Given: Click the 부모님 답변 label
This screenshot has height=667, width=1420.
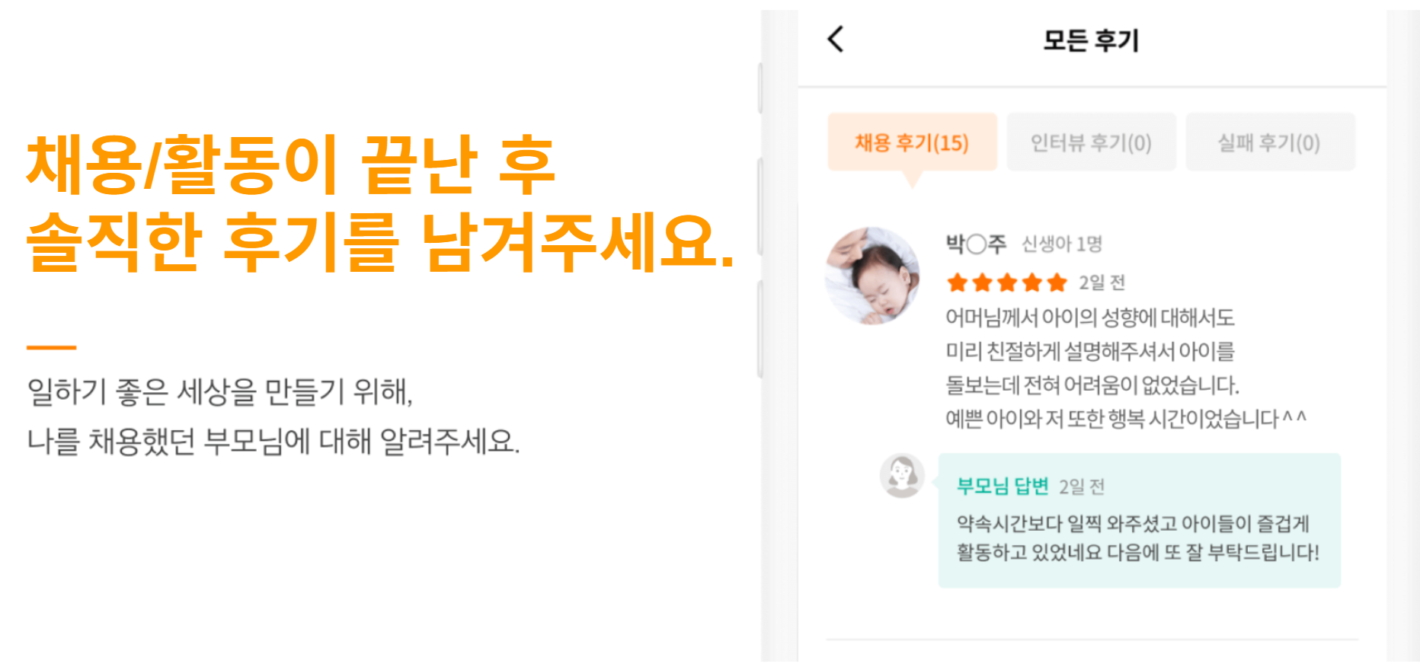Looking at the screenshot, I should pyautogui.click(x=1003, y=486).
